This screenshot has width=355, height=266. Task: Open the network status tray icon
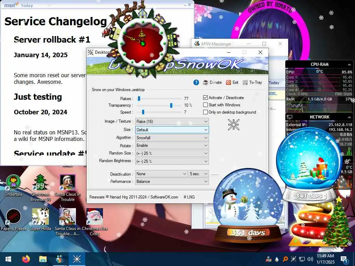(x=302, y=259)
